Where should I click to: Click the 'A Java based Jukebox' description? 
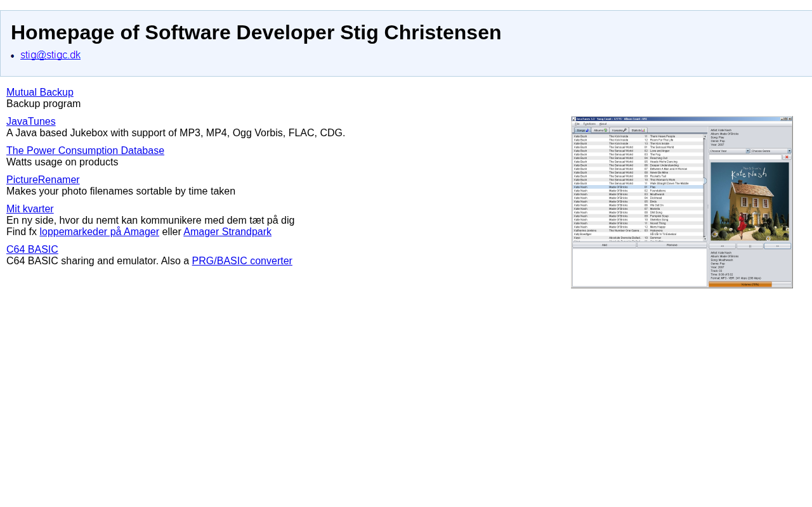point(176,133)
